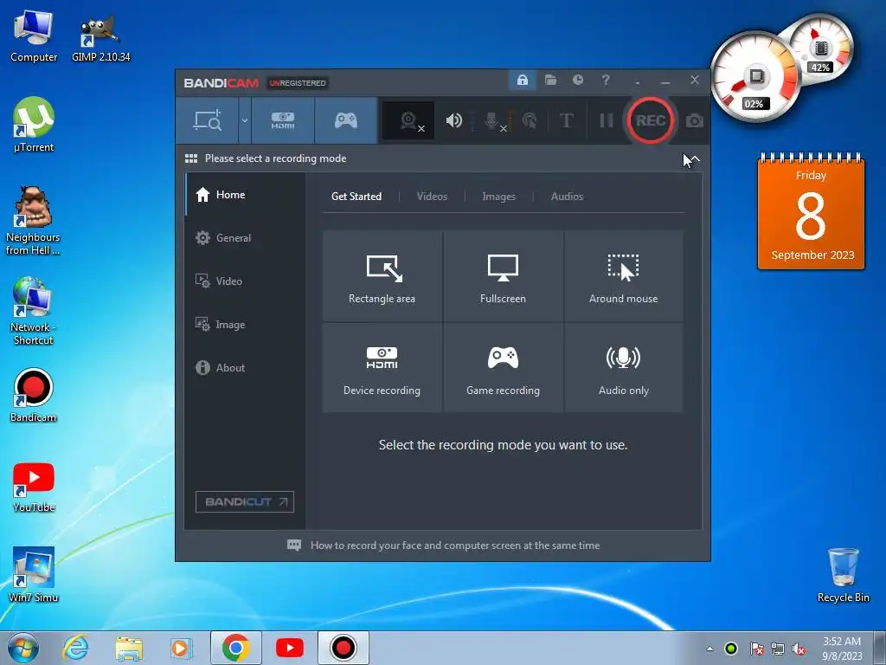Image resolution: width=886 pixels, height=665 pixels.
Task: Click the pause recording button
Action: click(x=606, y=120)
